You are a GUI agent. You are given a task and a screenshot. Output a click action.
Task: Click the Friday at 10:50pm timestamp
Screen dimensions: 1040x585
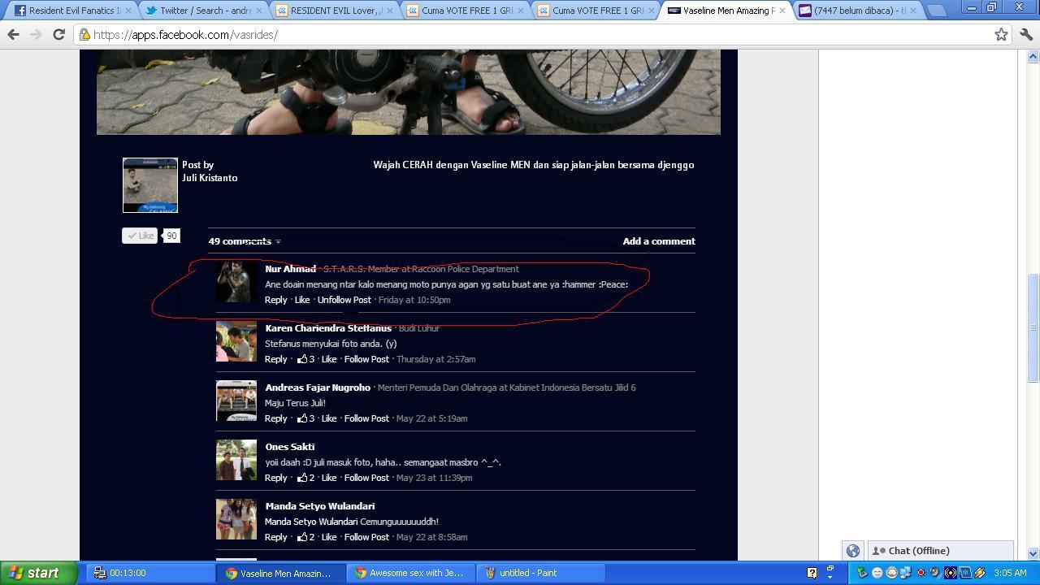point(414,300)
